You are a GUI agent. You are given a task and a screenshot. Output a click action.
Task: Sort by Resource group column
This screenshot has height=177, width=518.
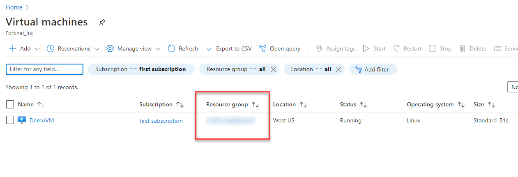point(256,105)
